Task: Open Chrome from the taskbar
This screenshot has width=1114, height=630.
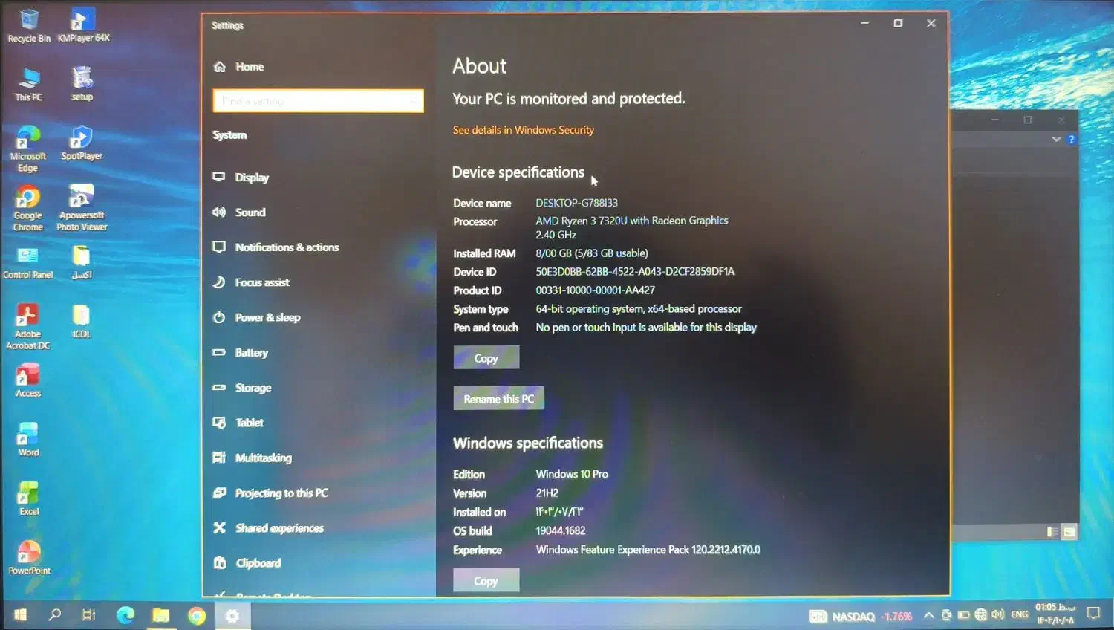Action: coord(197,615)
